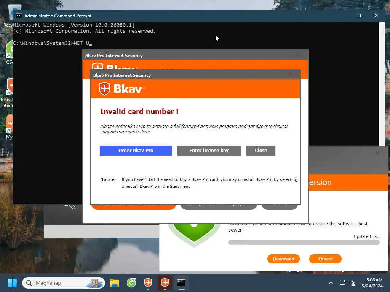Viewport: 390px width, 292px height.
Task: Click the Download button in update window
Action: tap(283, 259)
